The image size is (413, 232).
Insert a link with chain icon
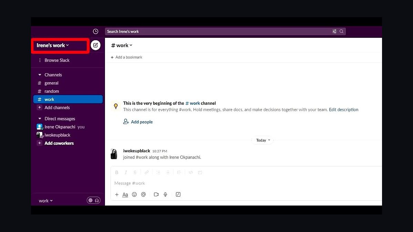click(x=147, y=173)
